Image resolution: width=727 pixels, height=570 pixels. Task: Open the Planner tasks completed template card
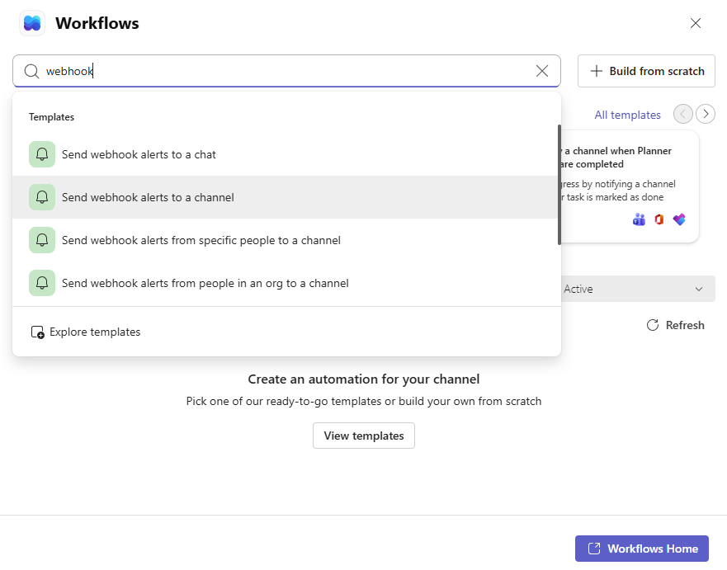[x=630, y=186]
